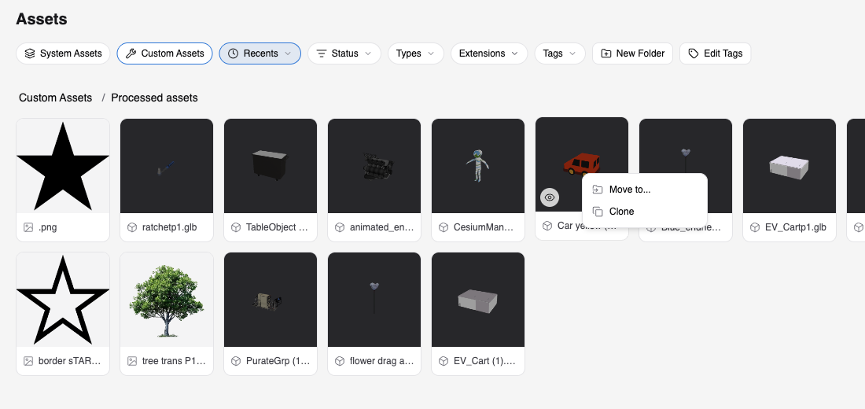Screen dimensions: 865x409
Task: Go to Custom Assets breadcrumb
Action: pos(55,98)
